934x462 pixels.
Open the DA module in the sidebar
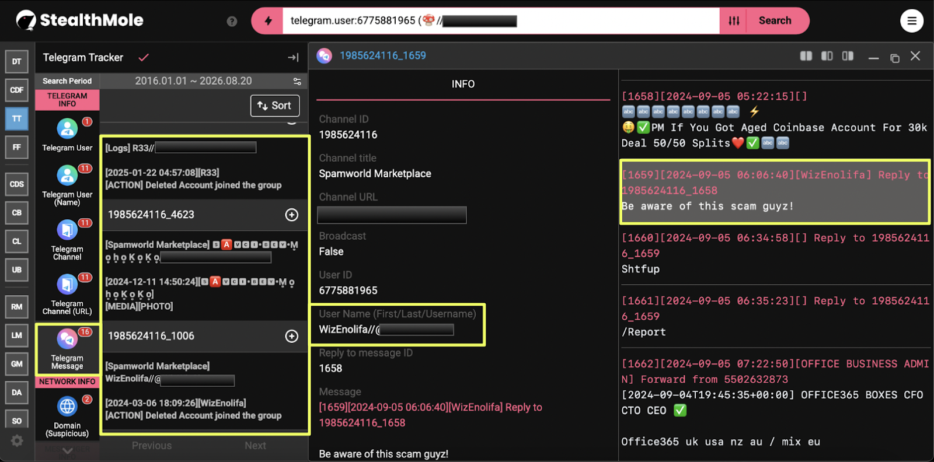(x=17, y=393)
